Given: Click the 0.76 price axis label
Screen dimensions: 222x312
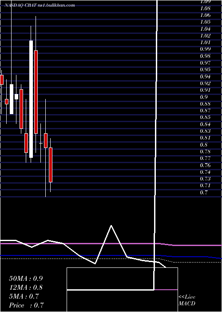Looking at the screenshot, I should point(205,165).
